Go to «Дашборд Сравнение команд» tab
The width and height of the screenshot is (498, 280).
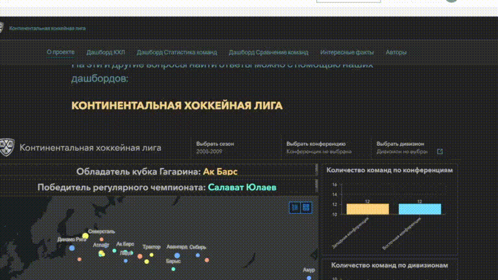click(x=268, y=52)
